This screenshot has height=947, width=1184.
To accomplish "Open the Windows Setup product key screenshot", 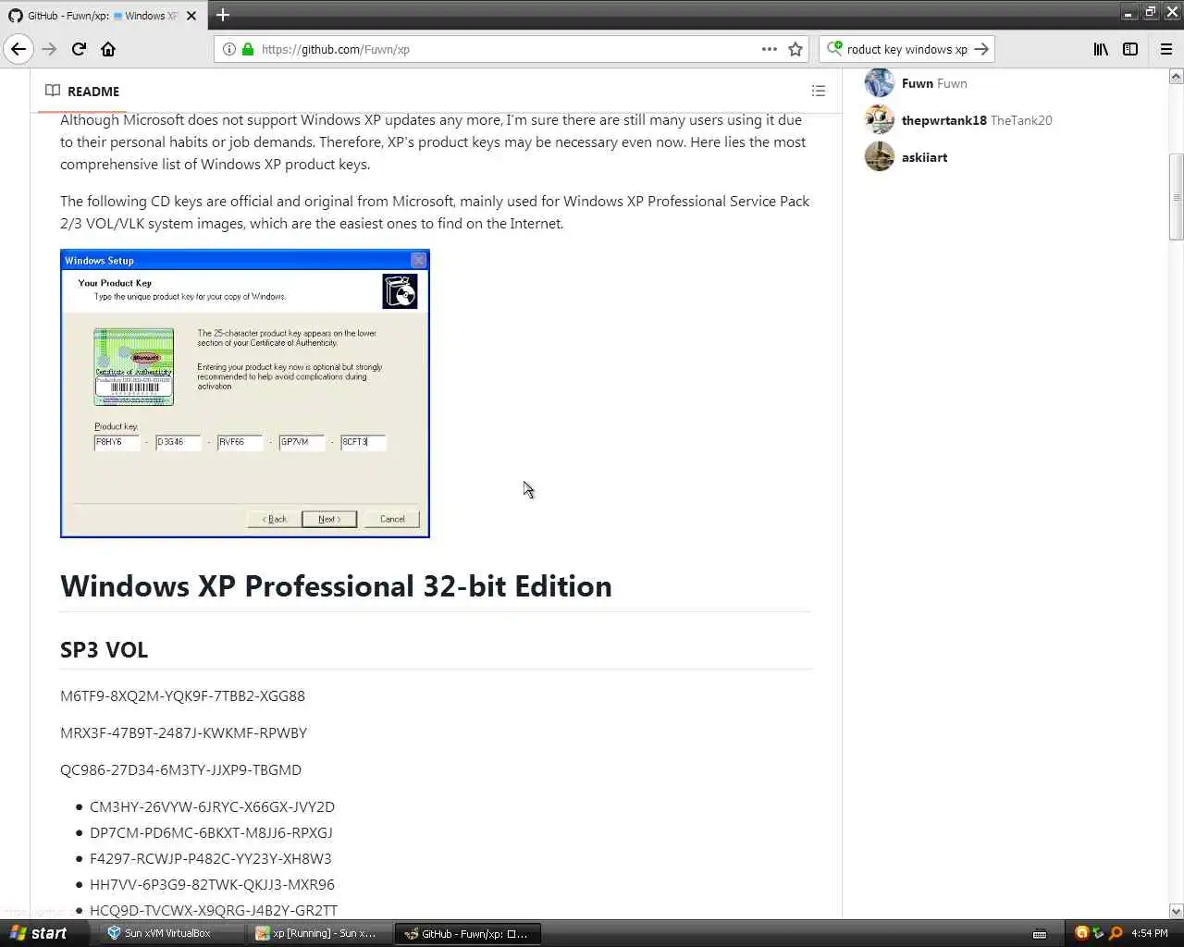I will (x=245, y=393).
